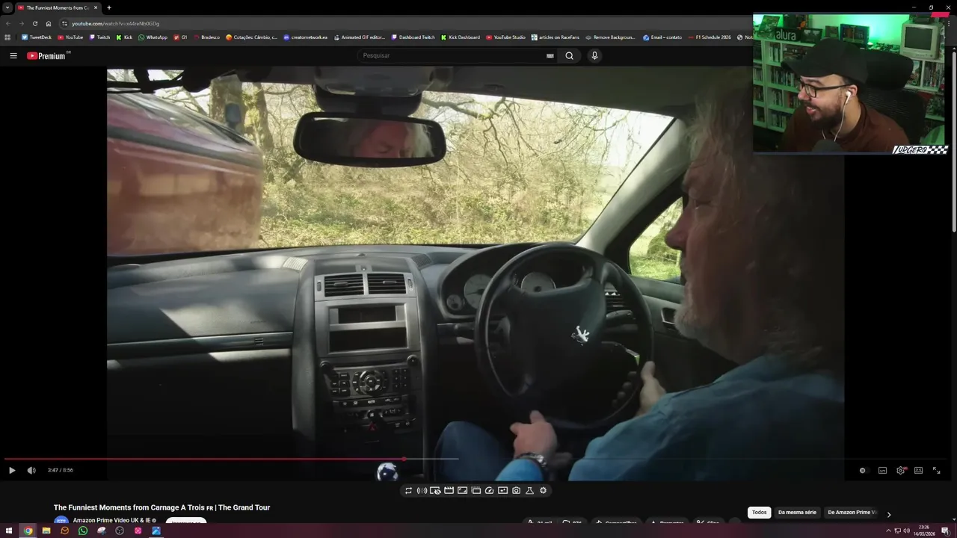
Task: Open player settings gear in video controls
Action: click(x=901, y=471)
